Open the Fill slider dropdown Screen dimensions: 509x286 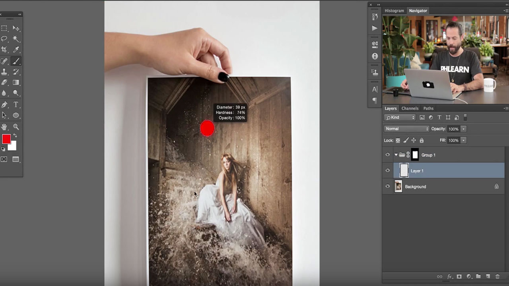pos(463,140)
